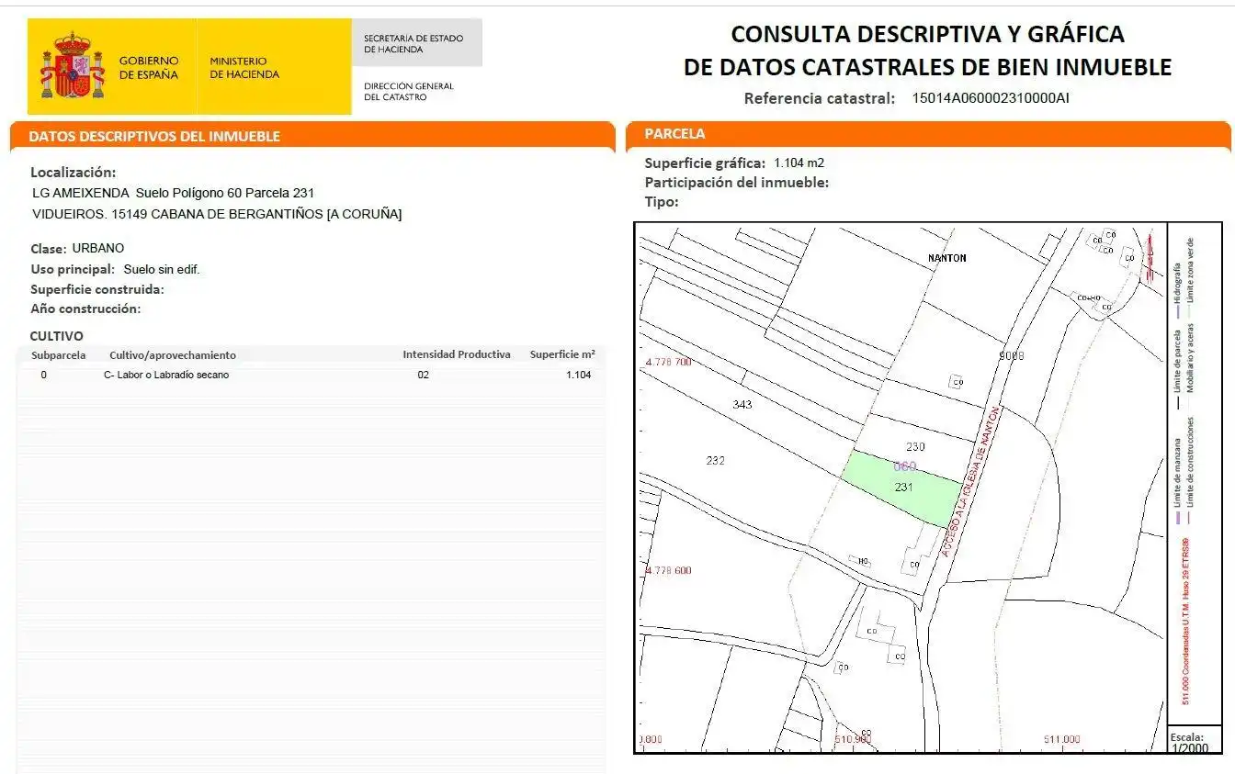Image resolution: width=1235 pixels, height=774 pixels.
Task: Select the 'VIDUEIROS. 15149 CABANA DE BERGANTIÑOS' line
Action: click(217, 214)
